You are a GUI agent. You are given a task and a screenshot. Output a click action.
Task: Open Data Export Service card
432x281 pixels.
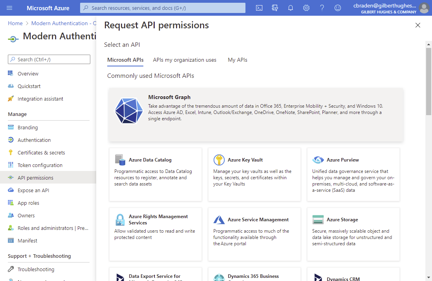coord(156,274)
